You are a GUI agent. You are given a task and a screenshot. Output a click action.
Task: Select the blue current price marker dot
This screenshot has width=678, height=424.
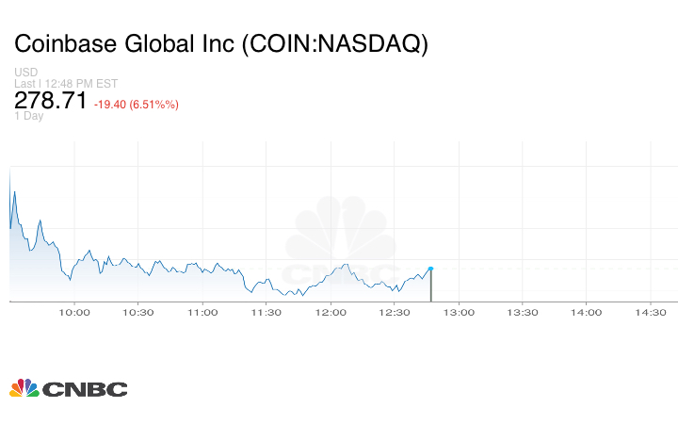point(431,269)
